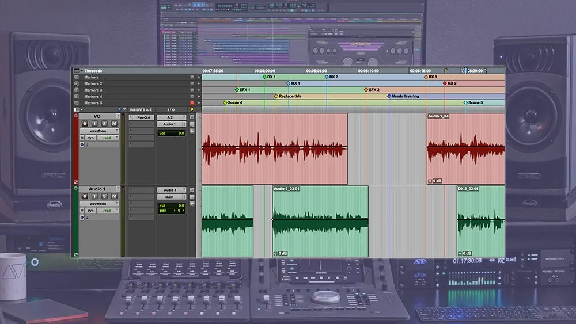Screen dimensions: 576x324
Task: Click the blue clock icon in track header bar
Action: tap(119, 109)
